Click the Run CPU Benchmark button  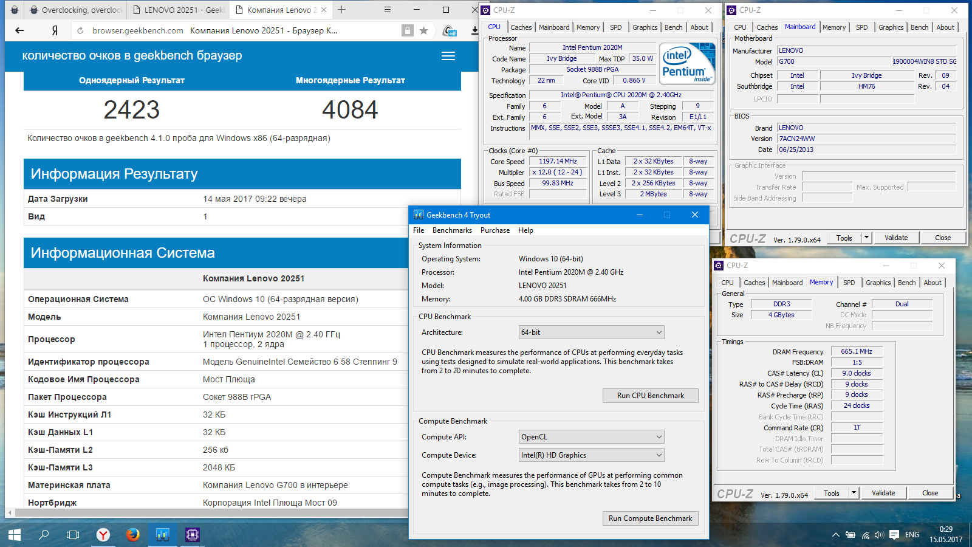(650, 396)
